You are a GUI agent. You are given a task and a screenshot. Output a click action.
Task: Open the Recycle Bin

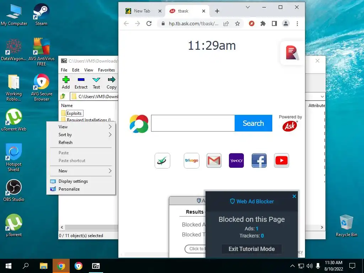(x=346, y=226)
